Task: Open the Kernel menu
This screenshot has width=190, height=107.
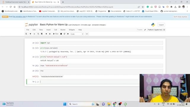Action: pyautogui.click(x=63, y=30)
